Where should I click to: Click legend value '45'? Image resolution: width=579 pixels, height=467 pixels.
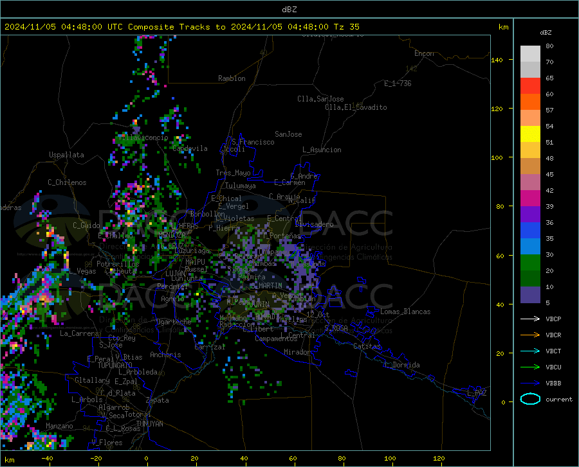[549, 174]
